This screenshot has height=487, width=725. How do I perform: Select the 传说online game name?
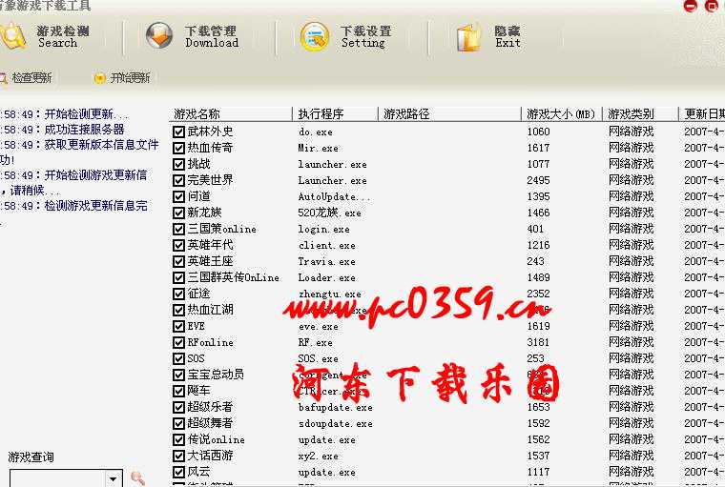(x=217, y=439)
